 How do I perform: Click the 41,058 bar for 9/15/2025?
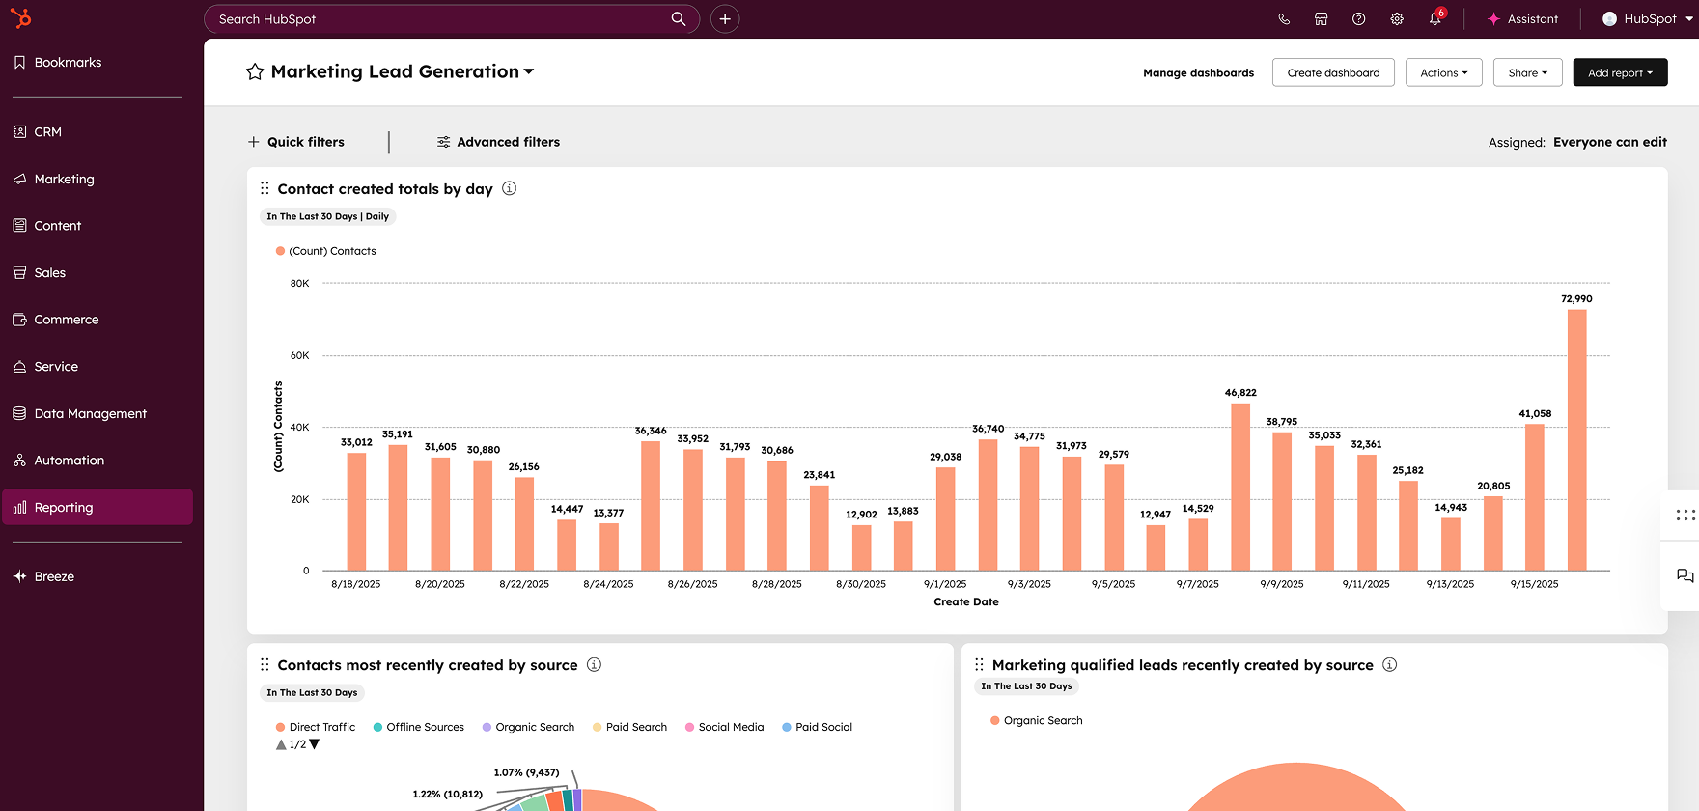[1534, 497]
